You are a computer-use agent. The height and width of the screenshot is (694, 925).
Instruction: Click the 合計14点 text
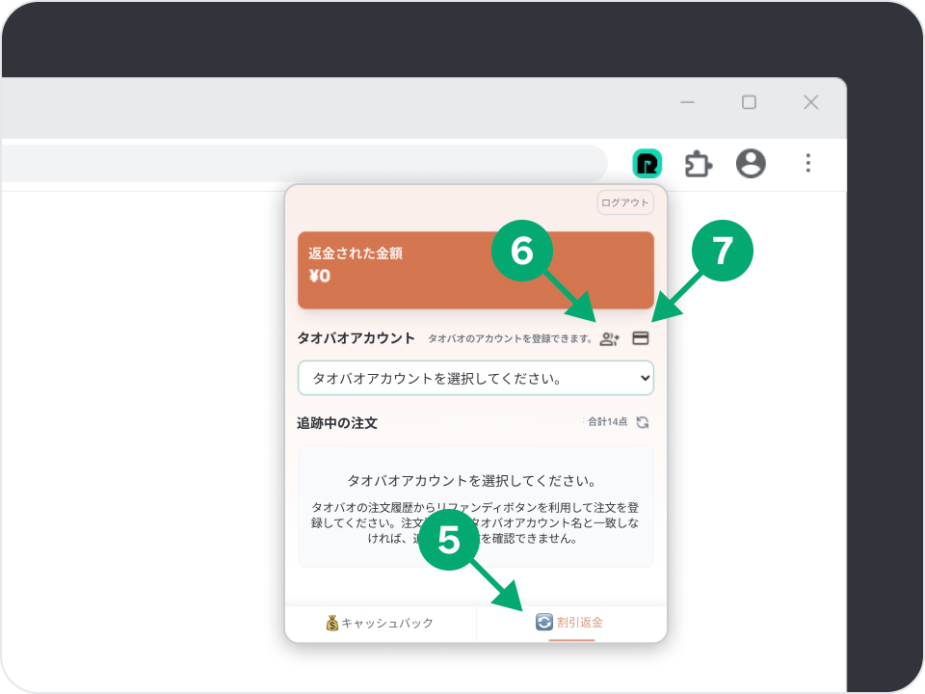point(607,421)
